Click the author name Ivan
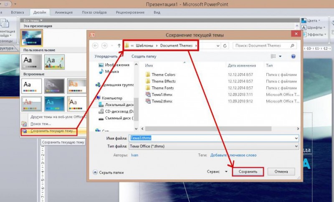The width and height of the screenshot is (334, 202). coord(134,155)
